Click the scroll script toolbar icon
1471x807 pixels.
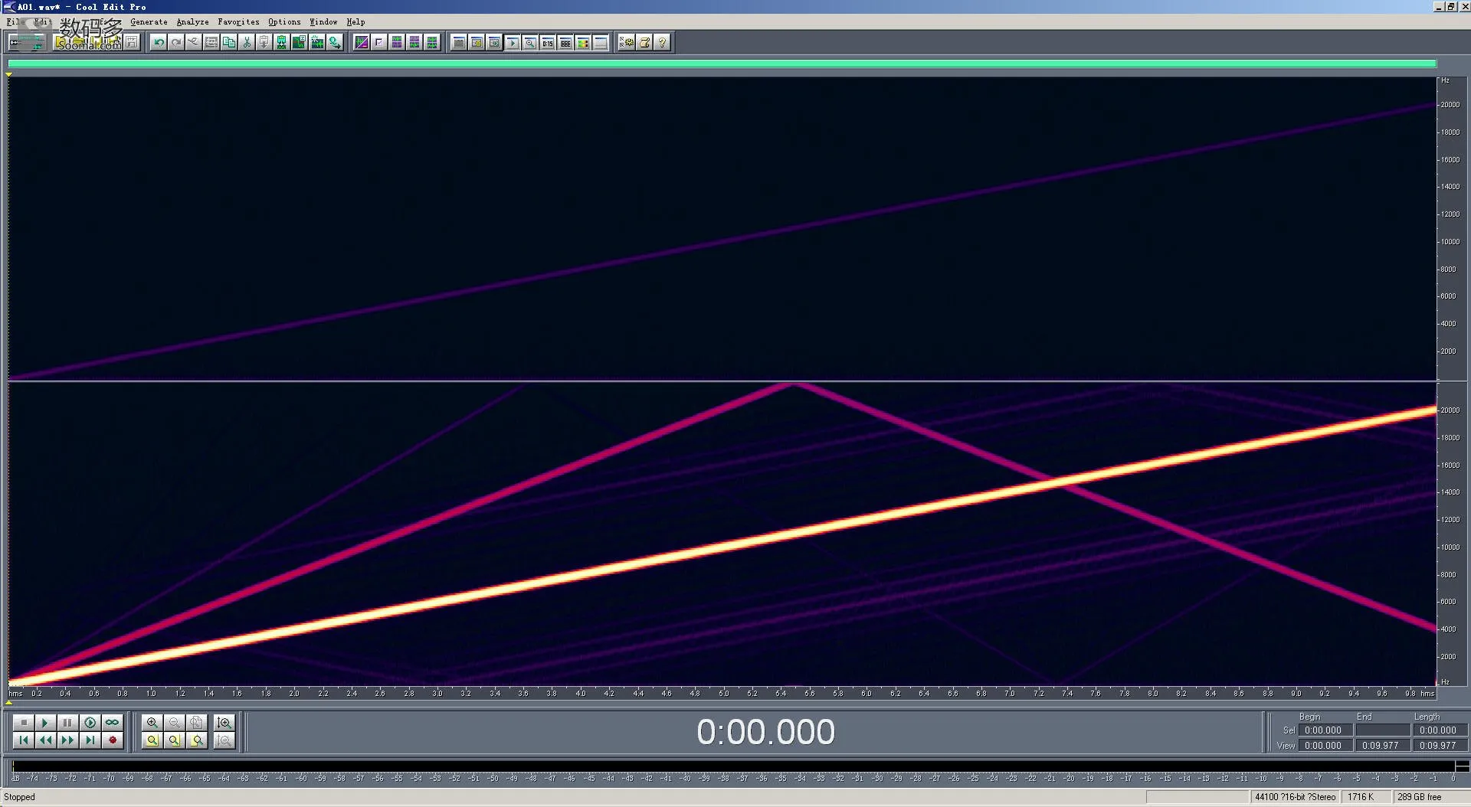pyautogui.click(x=644, y=43)
